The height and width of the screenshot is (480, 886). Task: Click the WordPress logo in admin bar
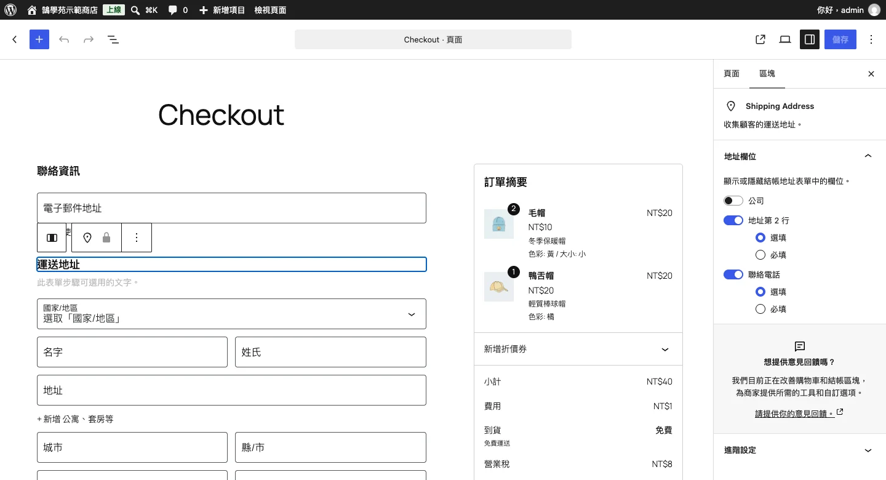[x=10, y=10]
